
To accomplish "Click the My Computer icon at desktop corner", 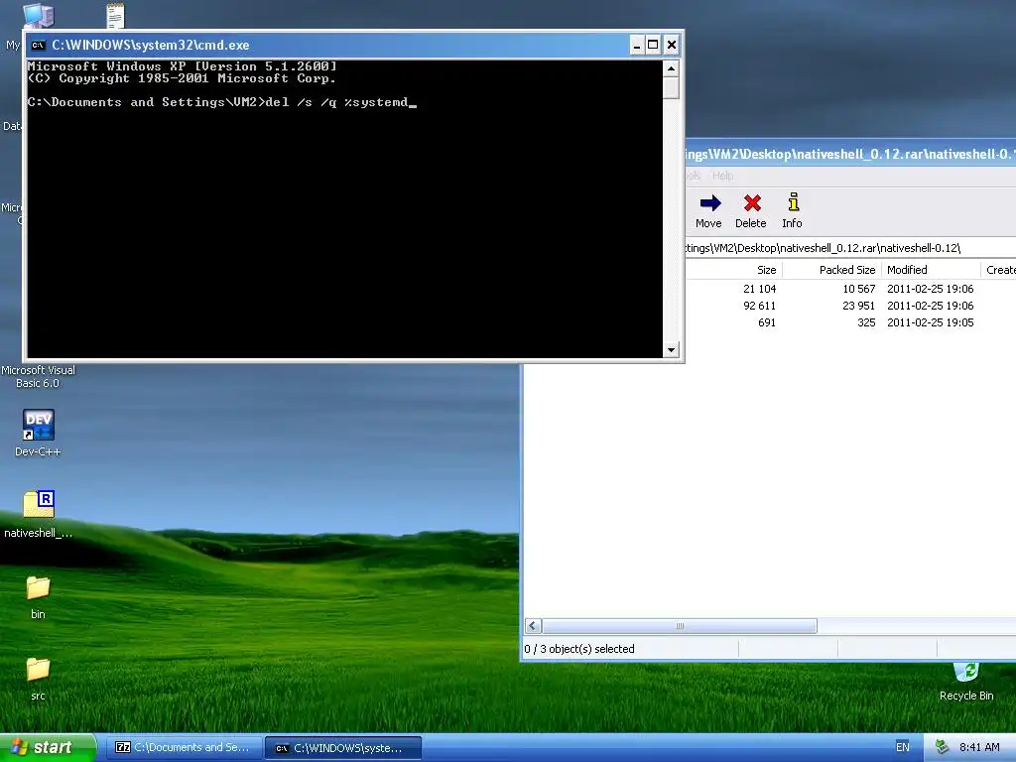I will click(39, 14).
